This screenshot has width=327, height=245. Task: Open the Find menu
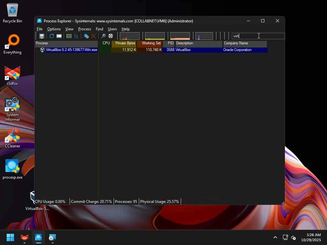coord(100,29)
